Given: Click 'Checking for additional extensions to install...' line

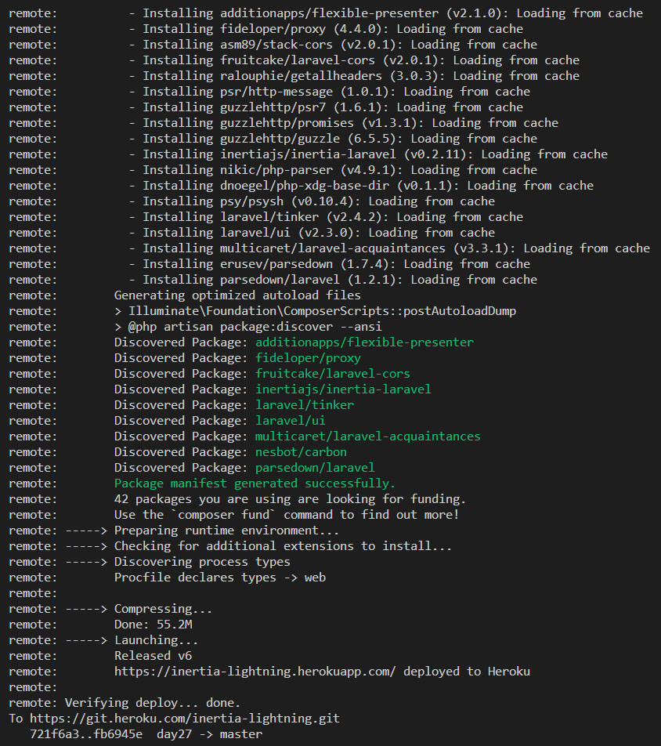Looking at the screenshot, I should click(283, 547).
